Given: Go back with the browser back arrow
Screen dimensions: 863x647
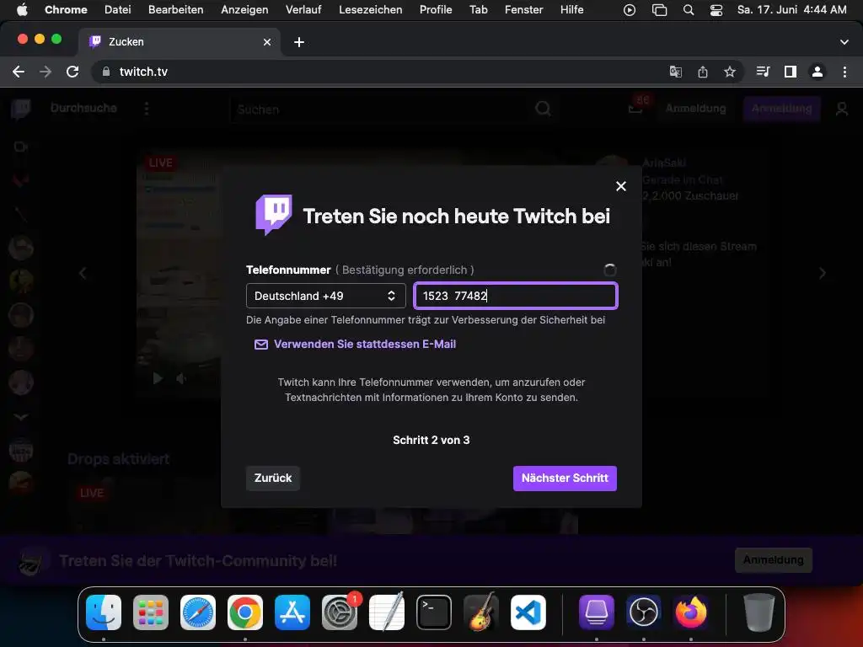Looking at the screenshot, I should click(x=19, y=72).
